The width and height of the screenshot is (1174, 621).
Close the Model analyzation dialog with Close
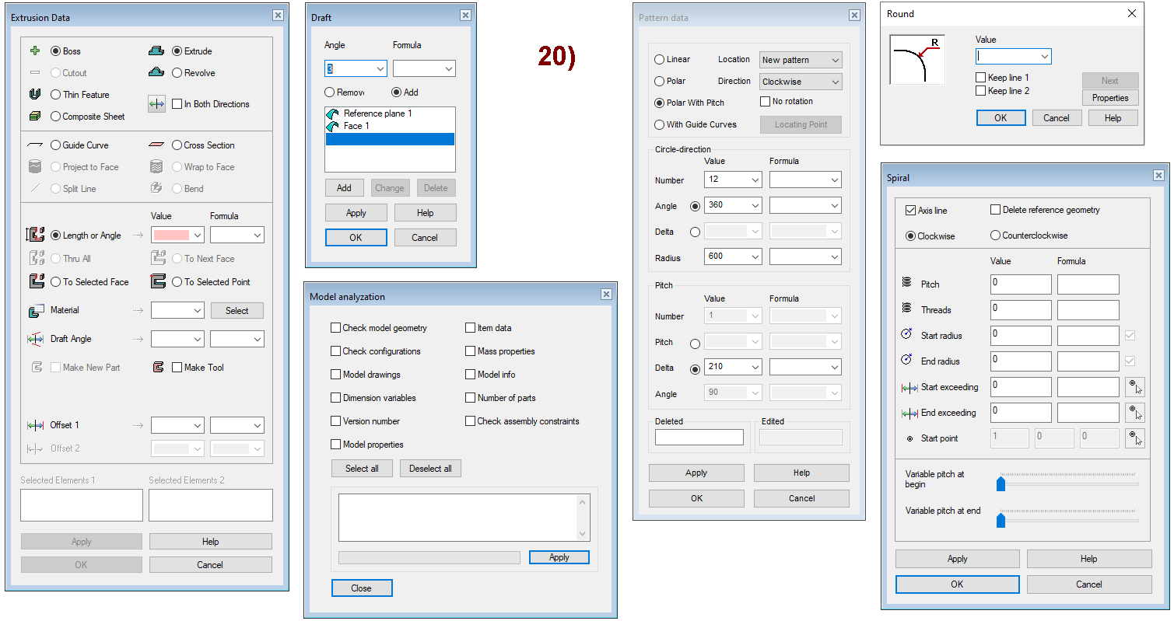click(362, 588)
